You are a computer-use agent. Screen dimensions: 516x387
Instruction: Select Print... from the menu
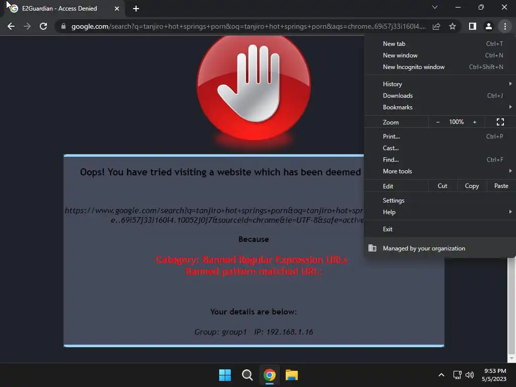point(440,136)
